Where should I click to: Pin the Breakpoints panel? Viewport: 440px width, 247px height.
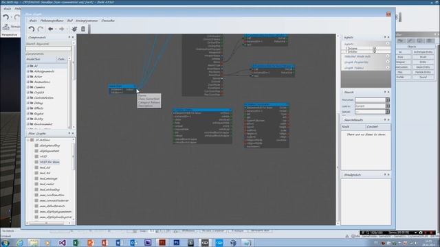(x=385, y=175)
